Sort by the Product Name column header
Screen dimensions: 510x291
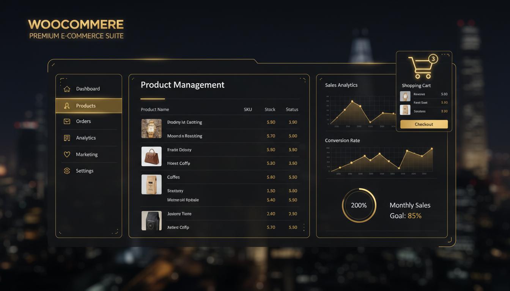(155, 110)
